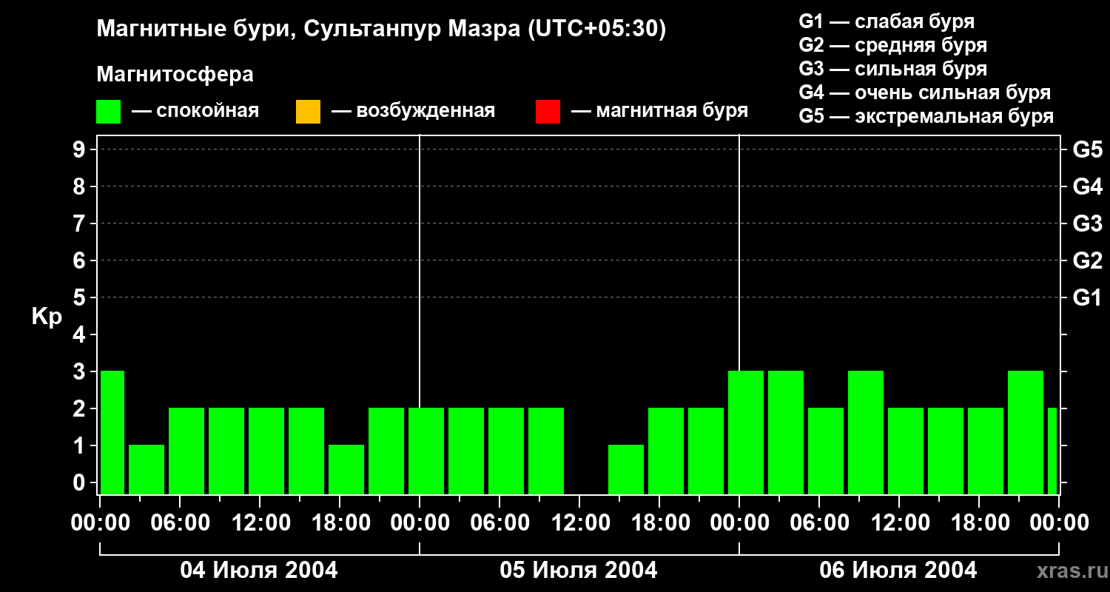The width and height of the screenshot is (1110, 592).
Task: Click the '0' value on the Kp axis
Action: pos(81,482)
